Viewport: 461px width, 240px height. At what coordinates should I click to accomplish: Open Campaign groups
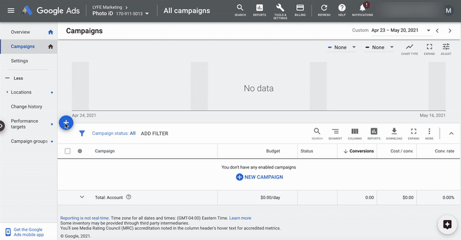pos(29,141)
